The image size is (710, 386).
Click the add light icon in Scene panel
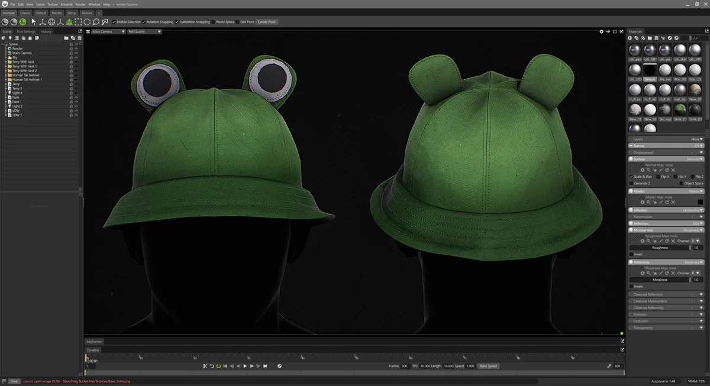[10, 38]
